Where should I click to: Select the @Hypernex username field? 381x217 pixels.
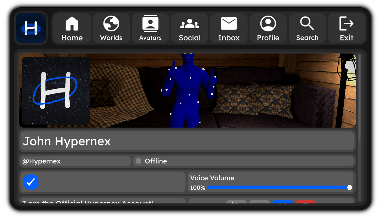click(75, 161)
